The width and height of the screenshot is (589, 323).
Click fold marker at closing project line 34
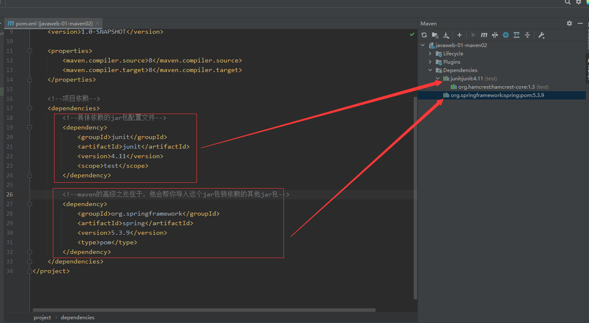point(30,271)
